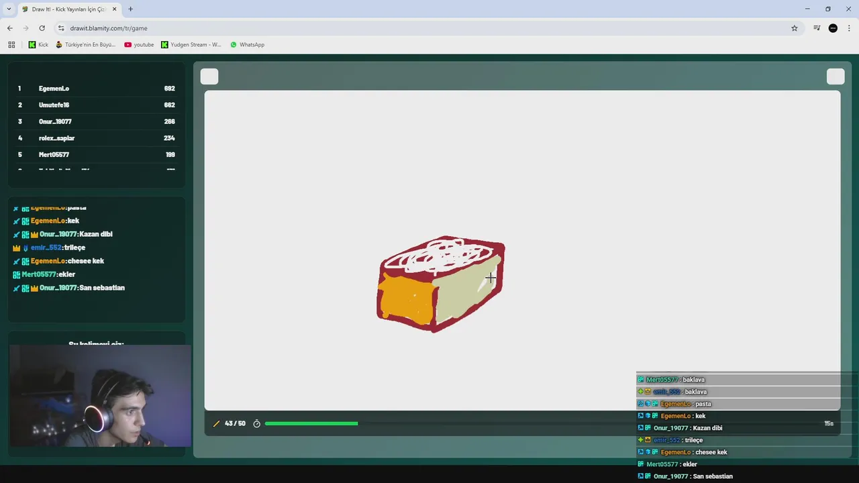This screenshot has width=859, height=483.
Task: Click EgemenLo in the scoreboard
Action: tap(54, 89)
